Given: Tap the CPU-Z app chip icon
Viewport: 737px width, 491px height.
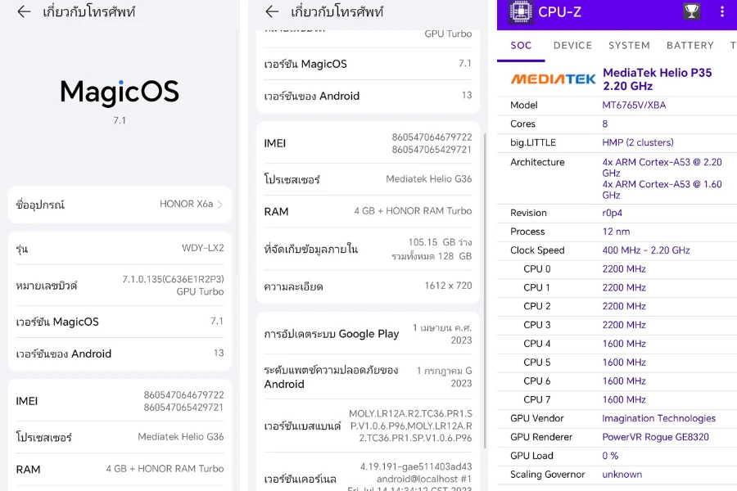Looking at the screenshot, I should 521,11.
